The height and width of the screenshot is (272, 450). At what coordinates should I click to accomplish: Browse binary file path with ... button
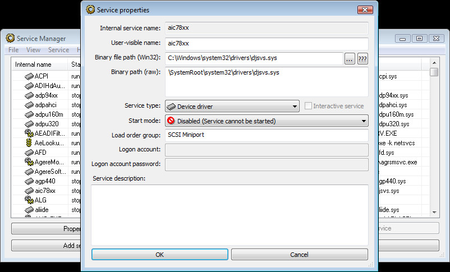(x=350, y=59)
